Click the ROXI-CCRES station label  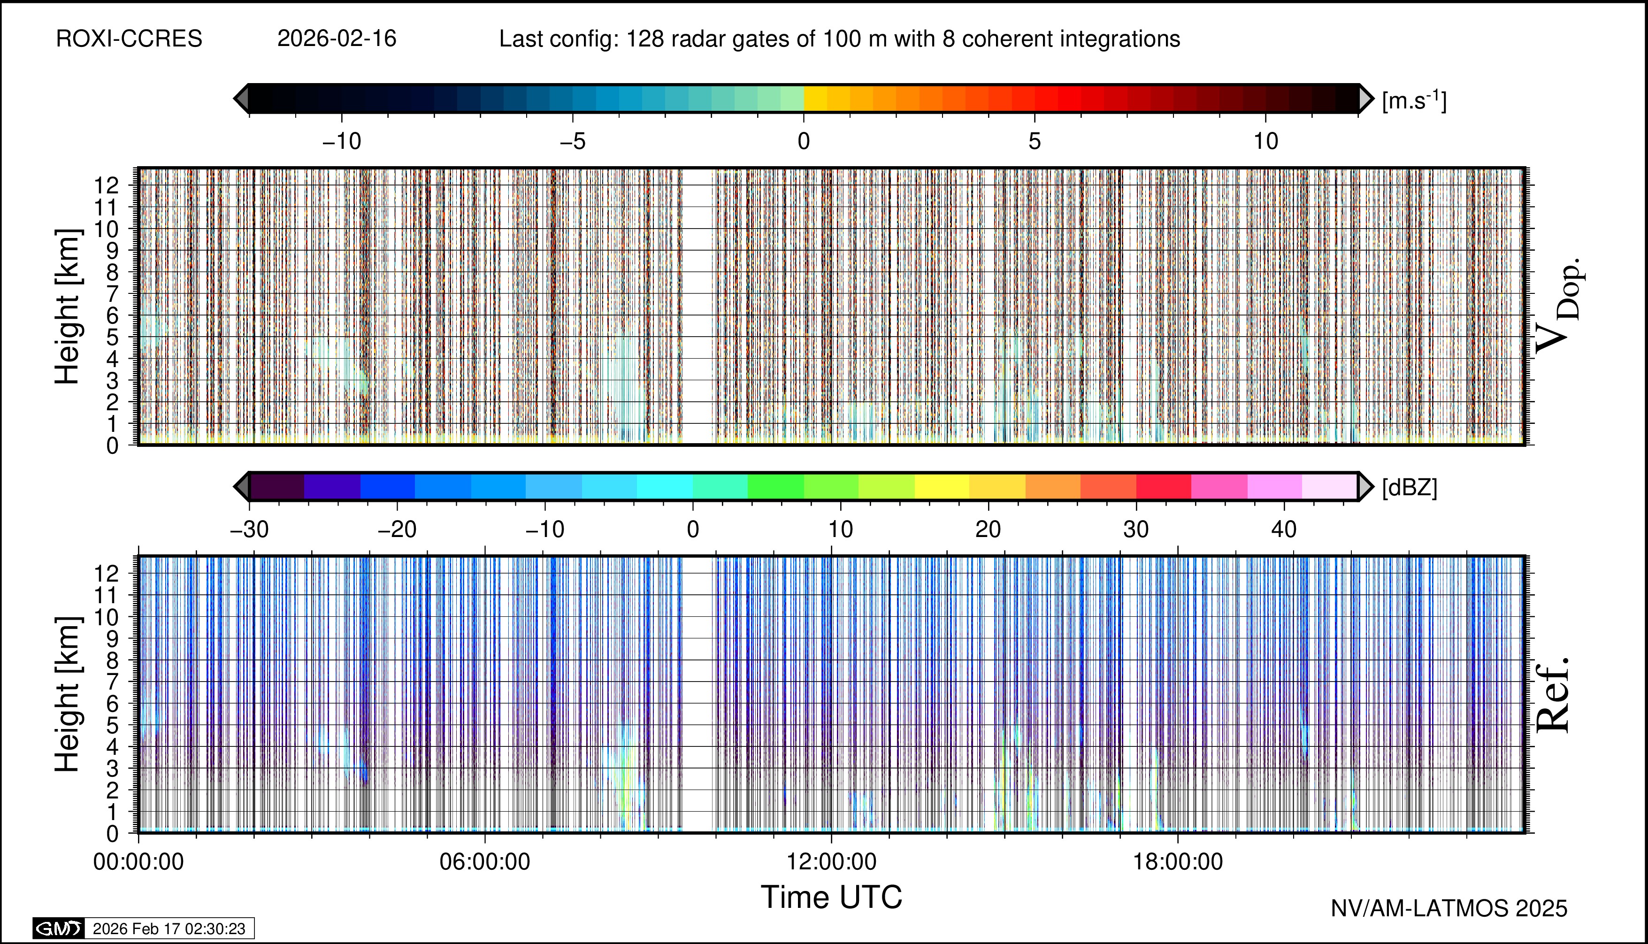[x=129, y=39]
